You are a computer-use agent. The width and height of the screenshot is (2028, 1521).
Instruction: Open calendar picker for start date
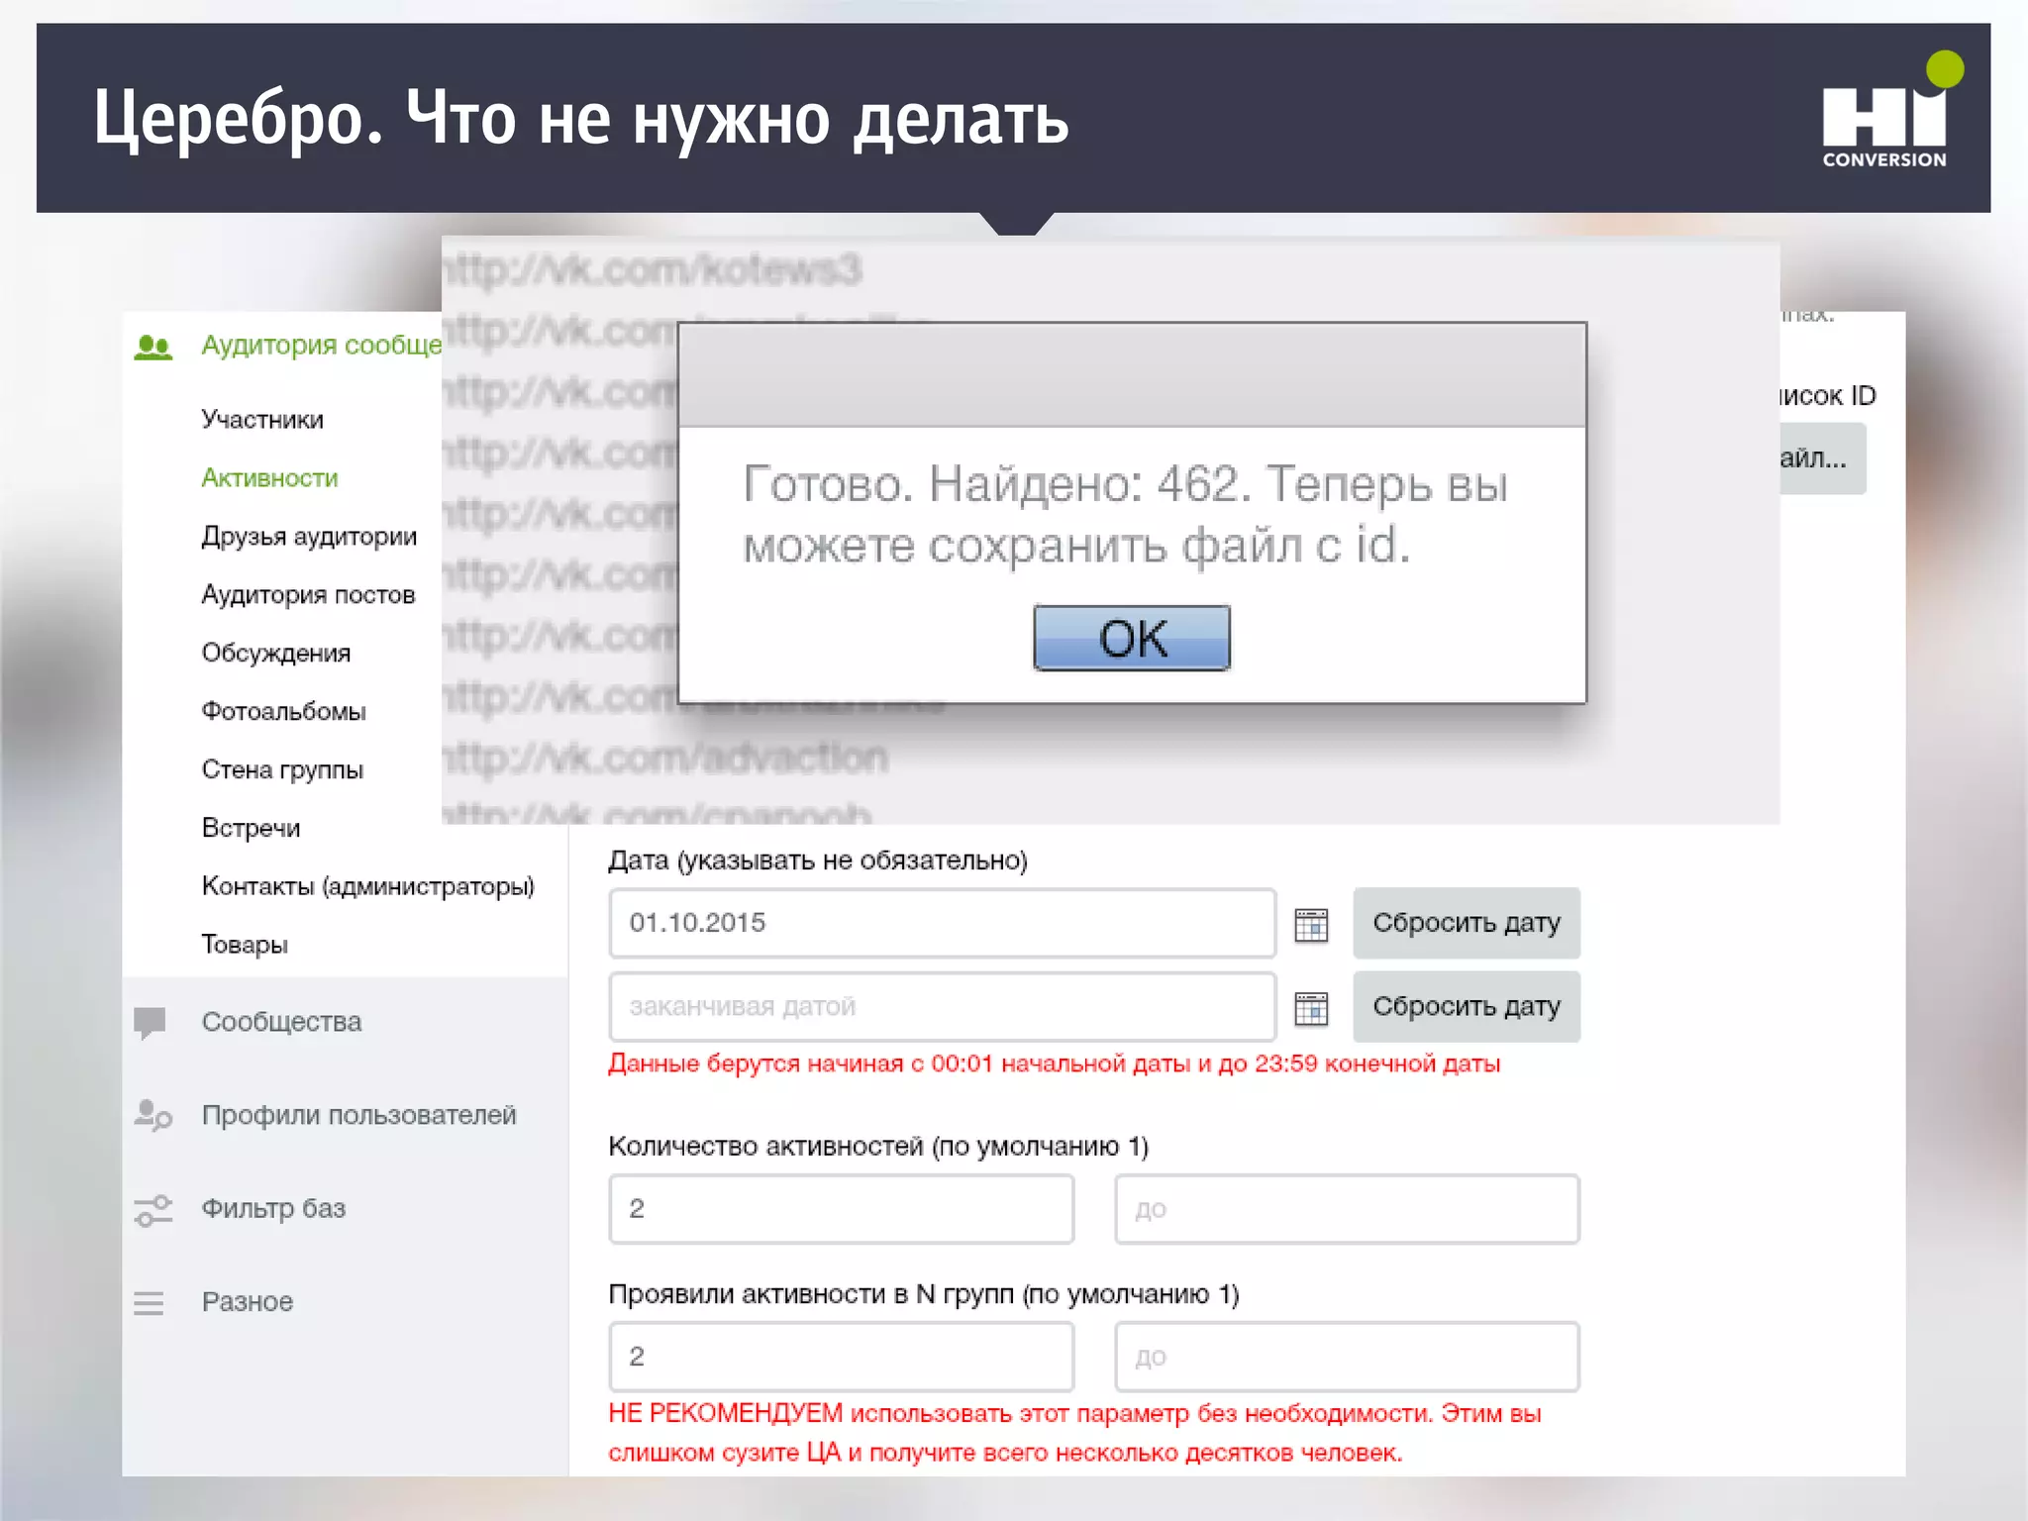pos(1311,926)
